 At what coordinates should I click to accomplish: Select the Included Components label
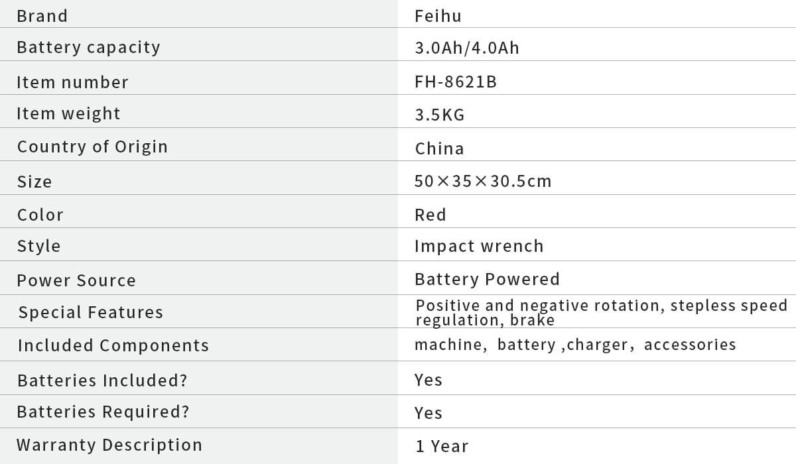coord(113,345)
